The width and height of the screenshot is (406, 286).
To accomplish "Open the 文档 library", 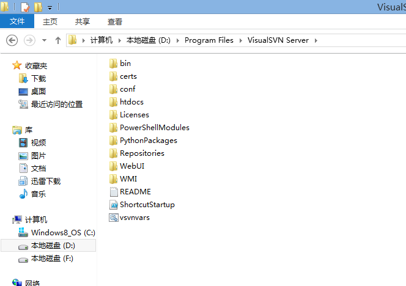I will tap(39, 169).
